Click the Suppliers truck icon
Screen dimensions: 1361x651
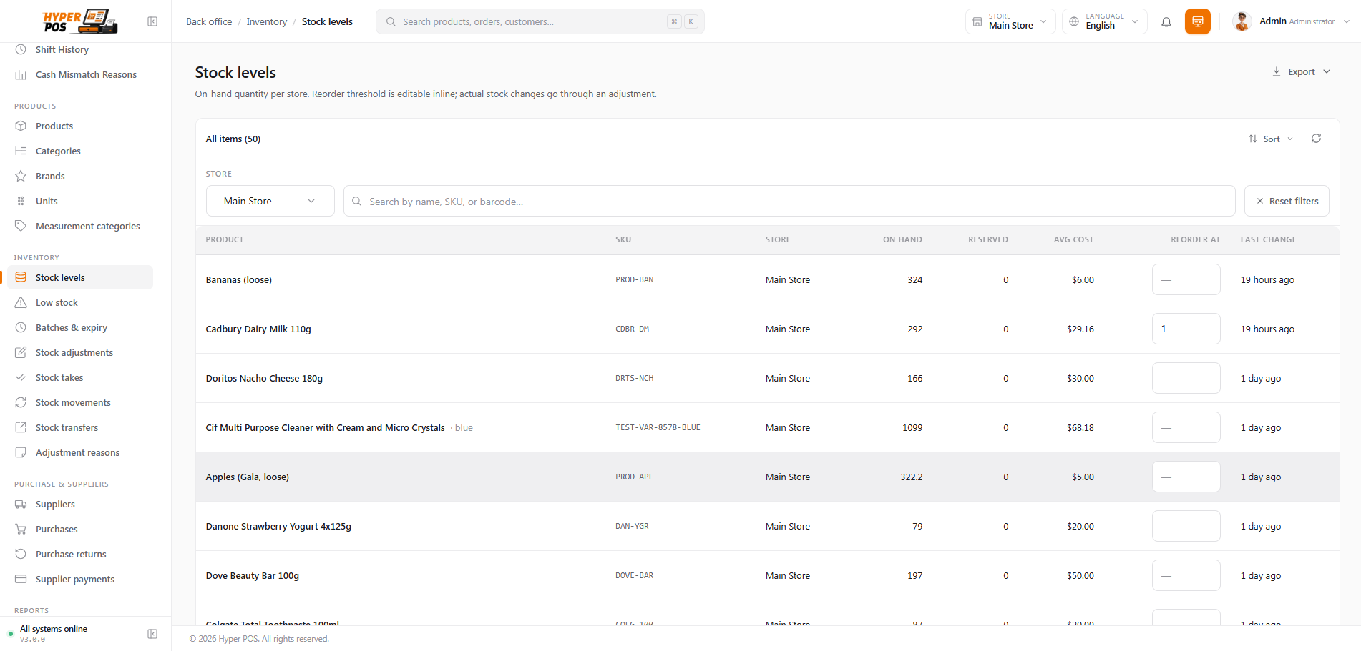[21, 504]
